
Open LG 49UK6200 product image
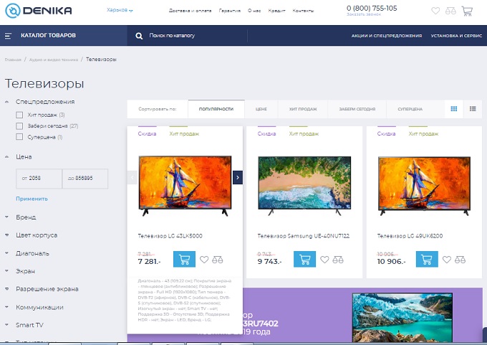click(x=424, y=186)
